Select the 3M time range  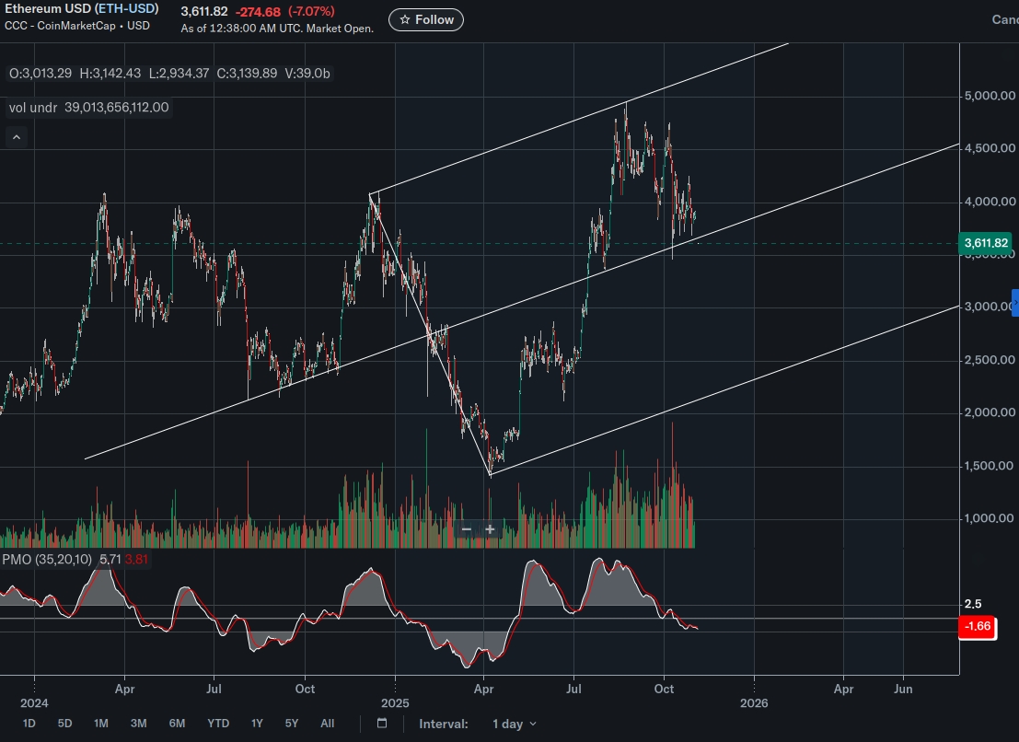pos(139,724)
